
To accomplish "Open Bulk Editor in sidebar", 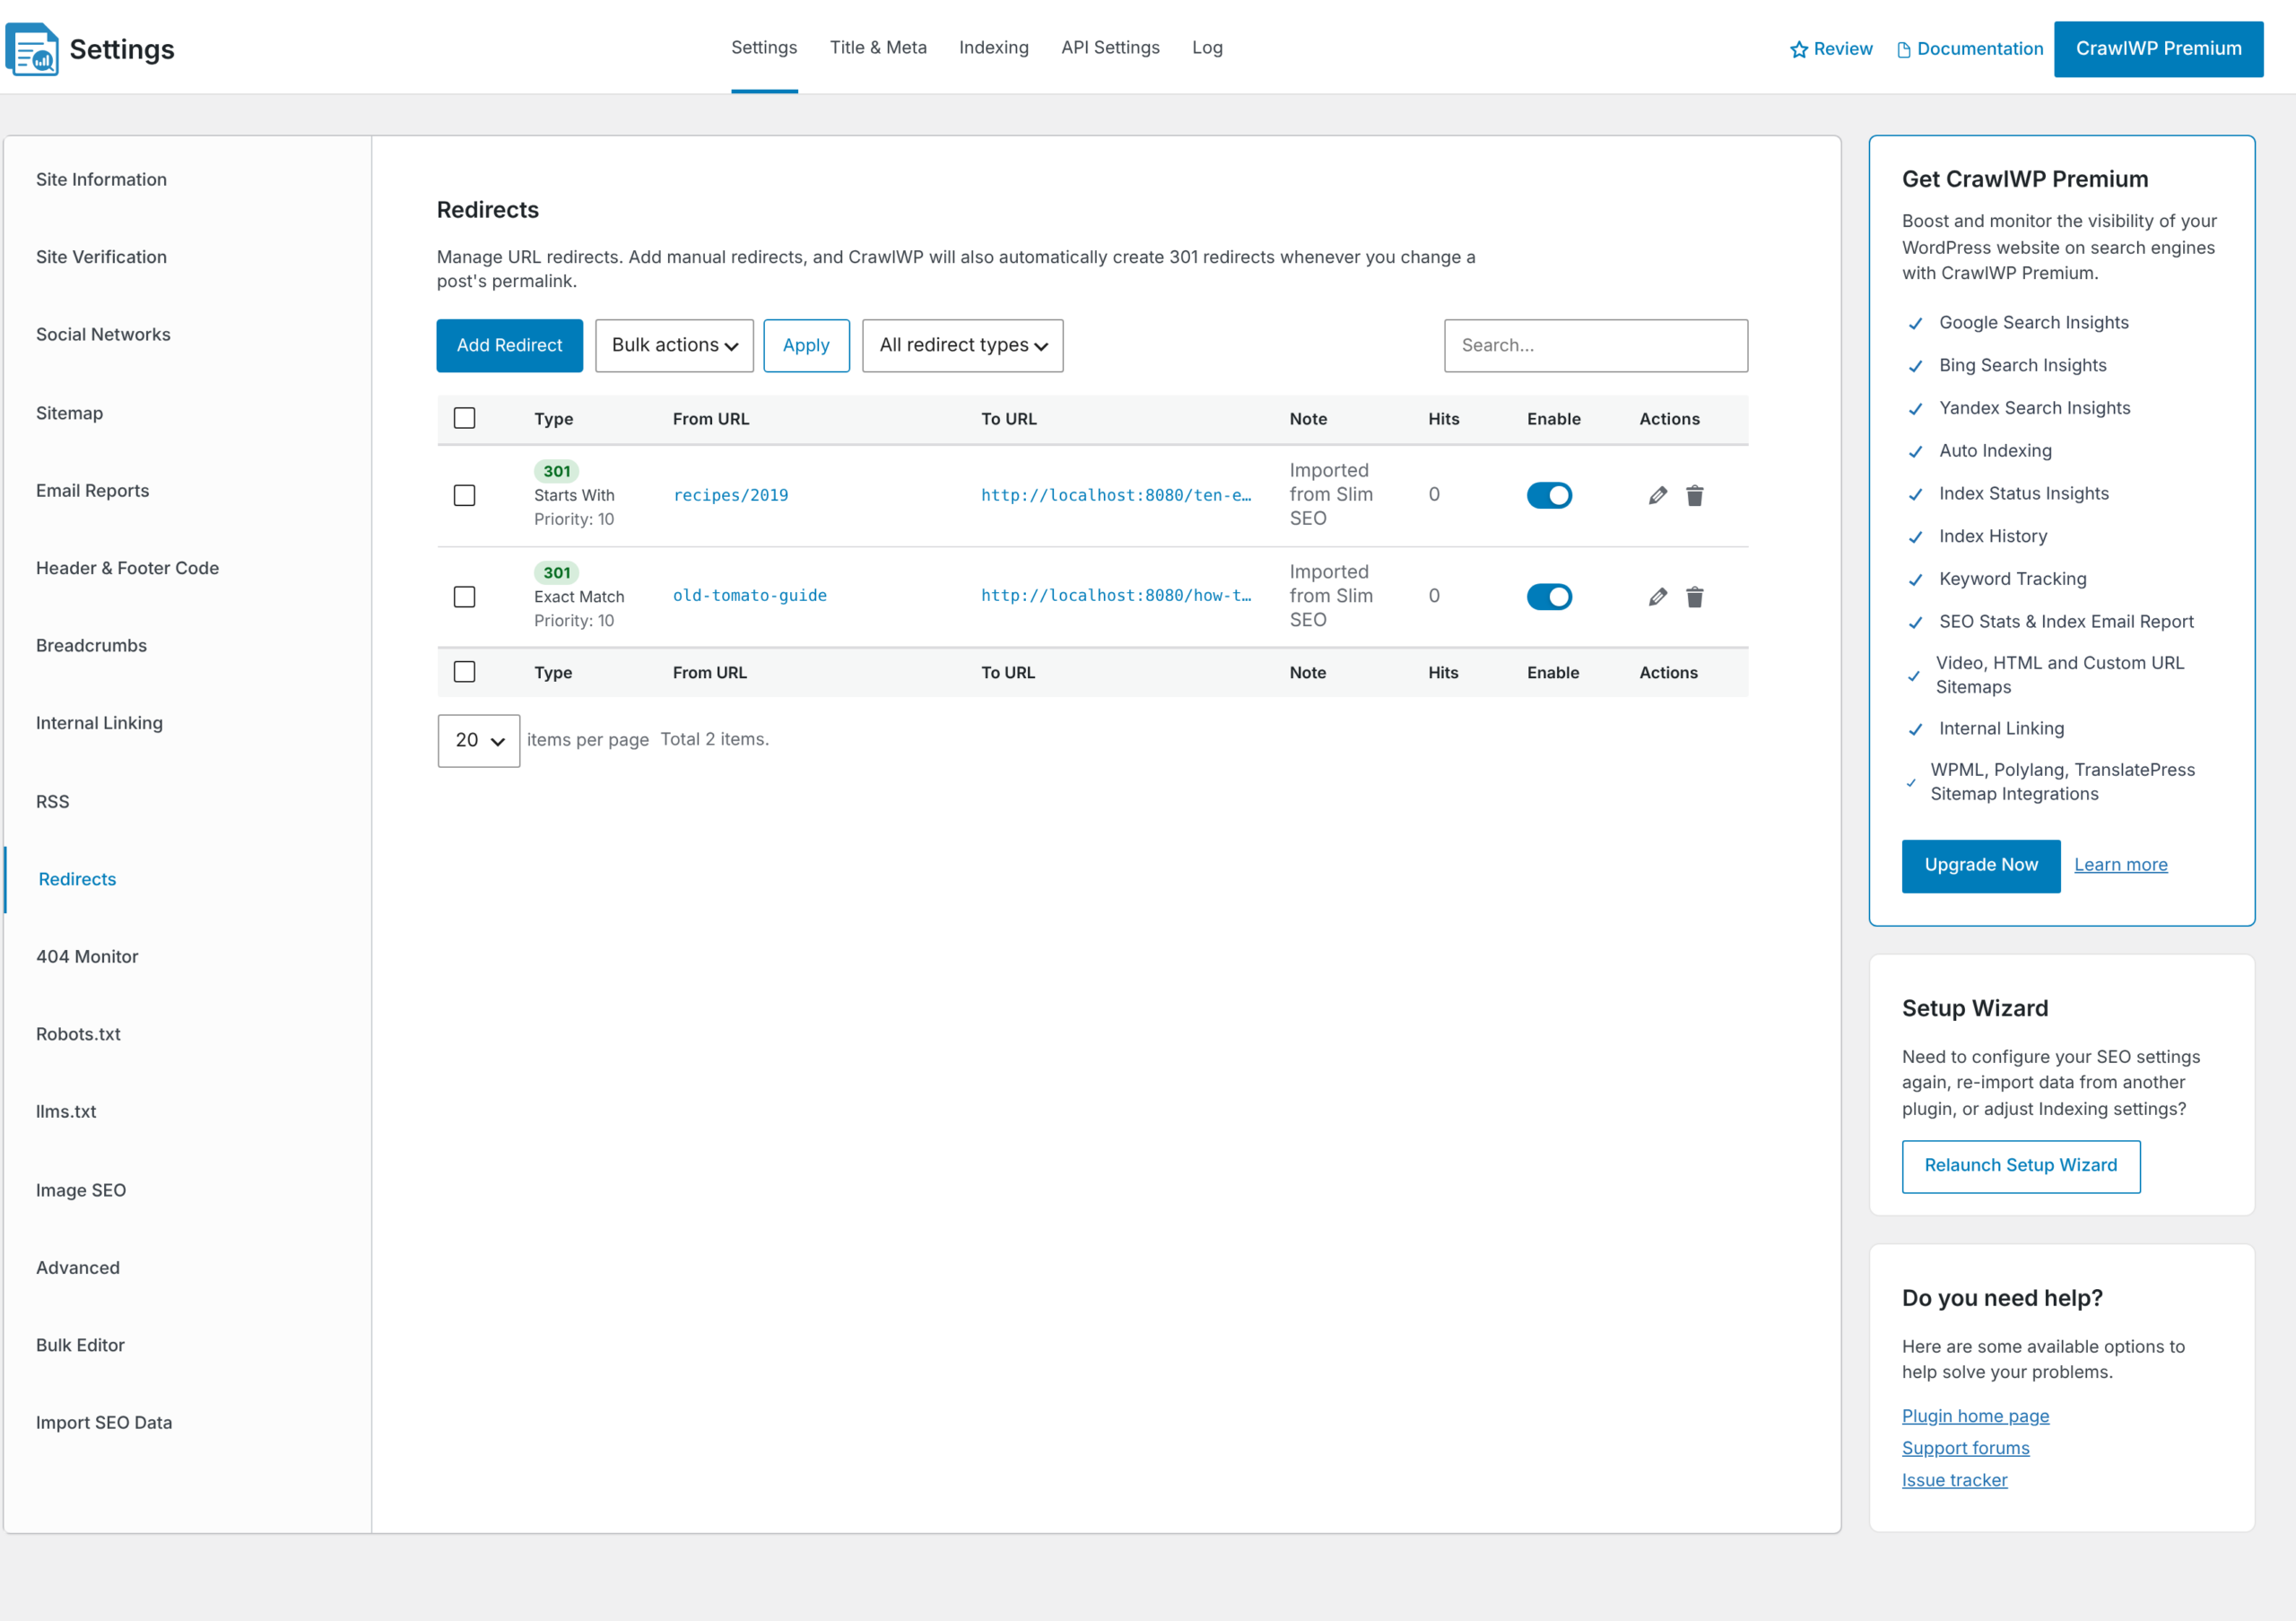I will coord(80,1345).
